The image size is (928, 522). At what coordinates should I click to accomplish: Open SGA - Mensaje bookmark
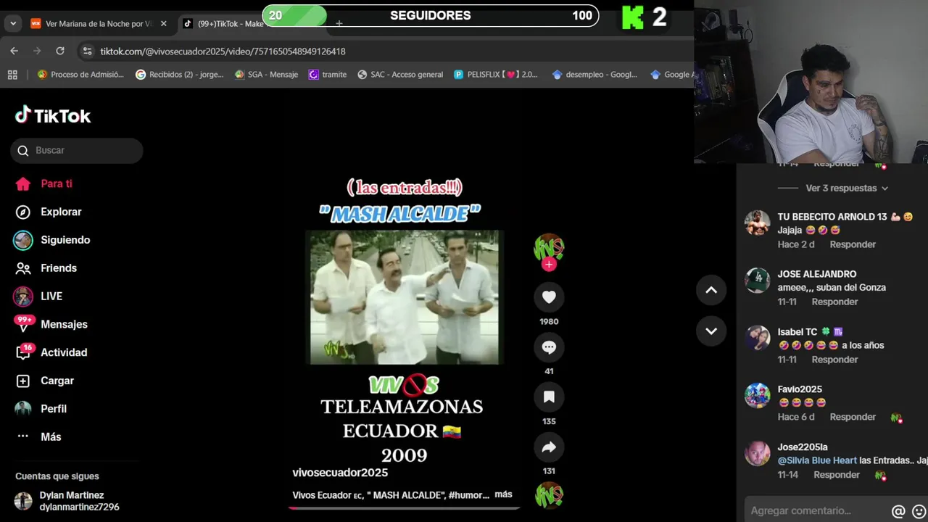coord(267,74)
